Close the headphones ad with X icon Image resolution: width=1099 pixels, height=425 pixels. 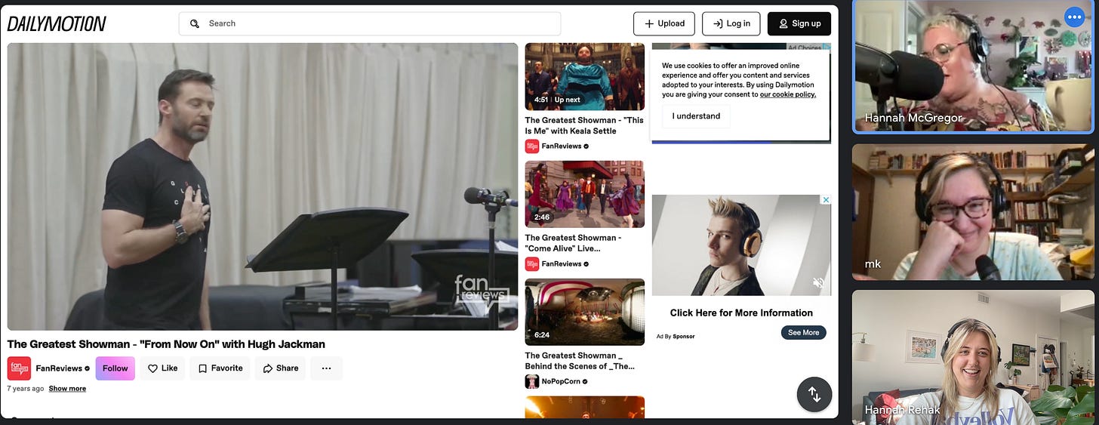pyautogui.click(x=826, y=200)
